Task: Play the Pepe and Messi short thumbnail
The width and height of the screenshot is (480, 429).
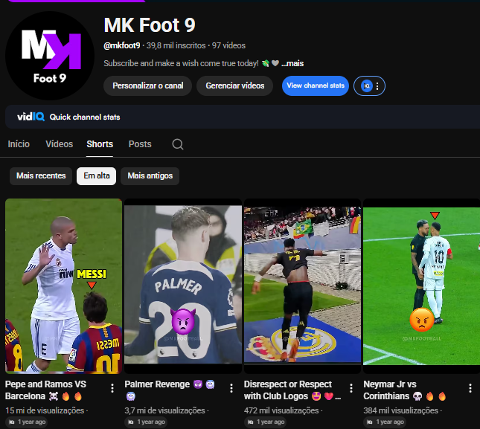Action: point(64,286)
